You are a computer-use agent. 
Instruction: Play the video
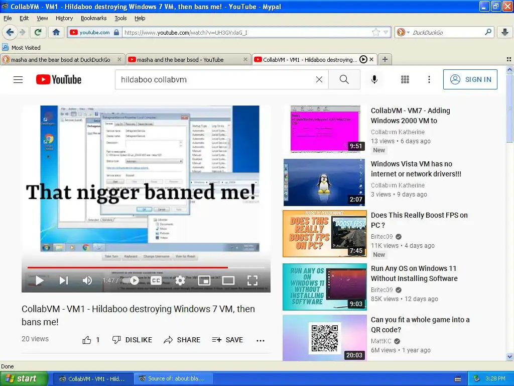pyautogui.click(x=40, y=280)
